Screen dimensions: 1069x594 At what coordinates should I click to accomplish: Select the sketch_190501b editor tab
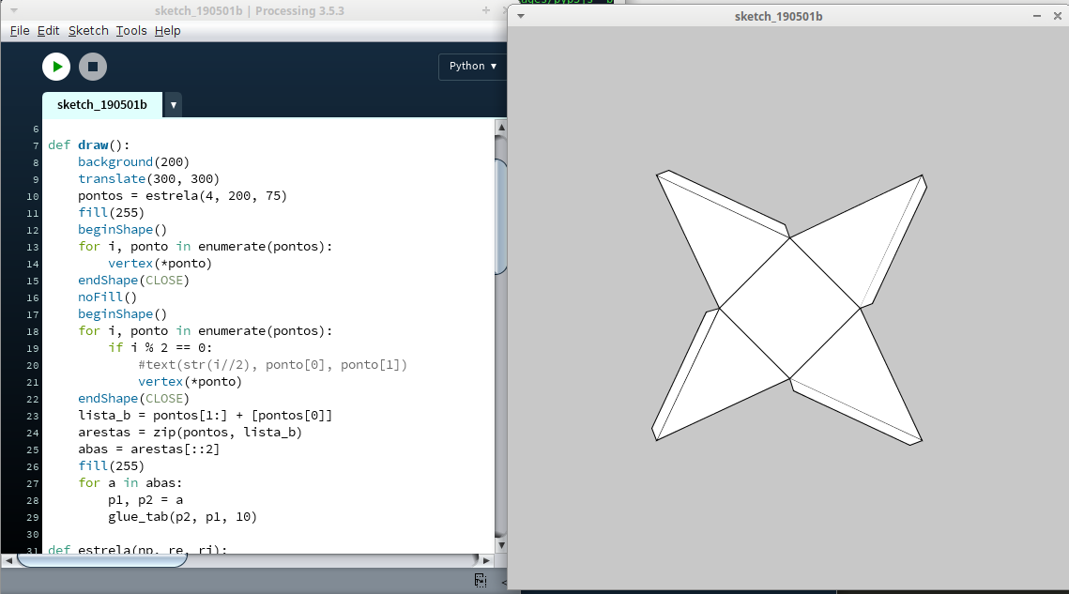point(101,105)
